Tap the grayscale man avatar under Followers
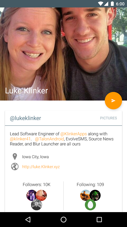Image resolution: width=127 pixels, height=227 pixels. pyautogui.click(x=37, y=205)
